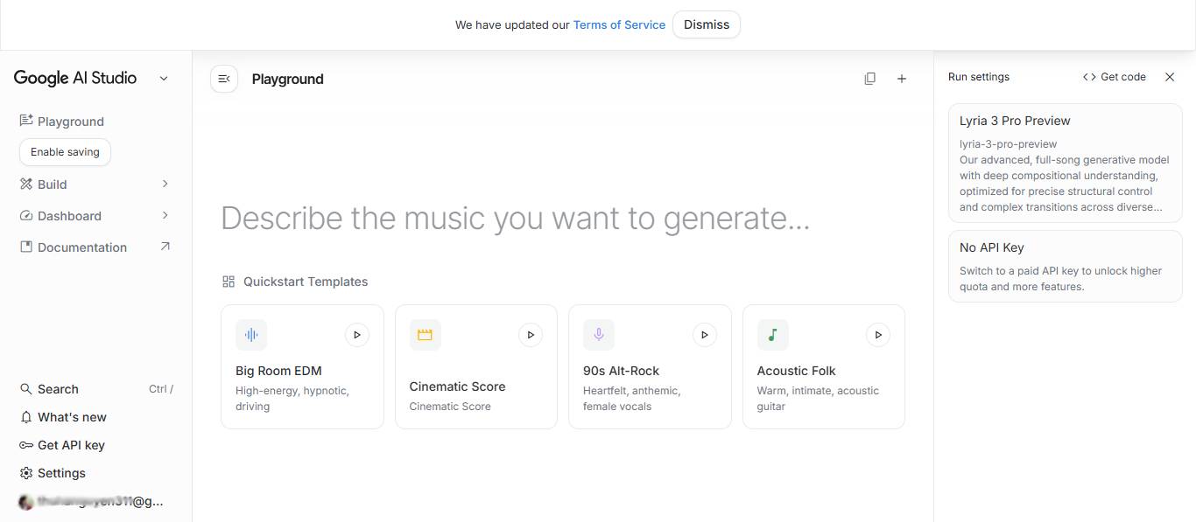Switch to the Playground section

click(70, 121)
